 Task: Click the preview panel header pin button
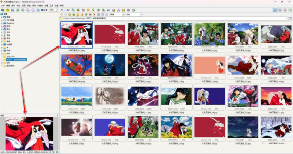(58, 115)
